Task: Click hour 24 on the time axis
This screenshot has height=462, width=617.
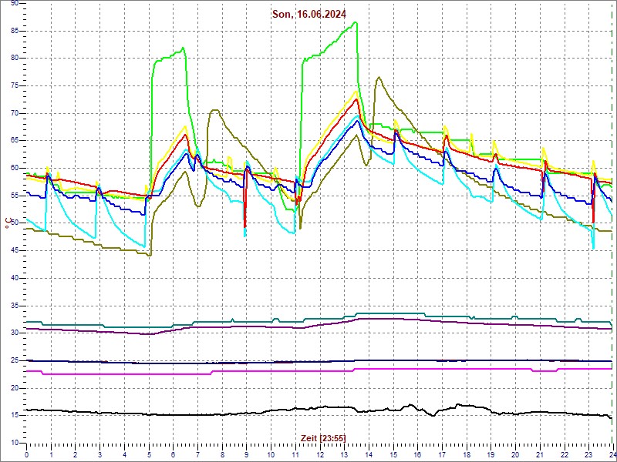Action: pos(612,454)
